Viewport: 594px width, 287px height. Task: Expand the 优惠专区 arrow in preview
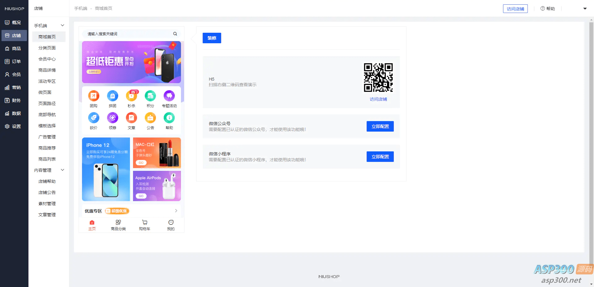[x=176, y=211]
